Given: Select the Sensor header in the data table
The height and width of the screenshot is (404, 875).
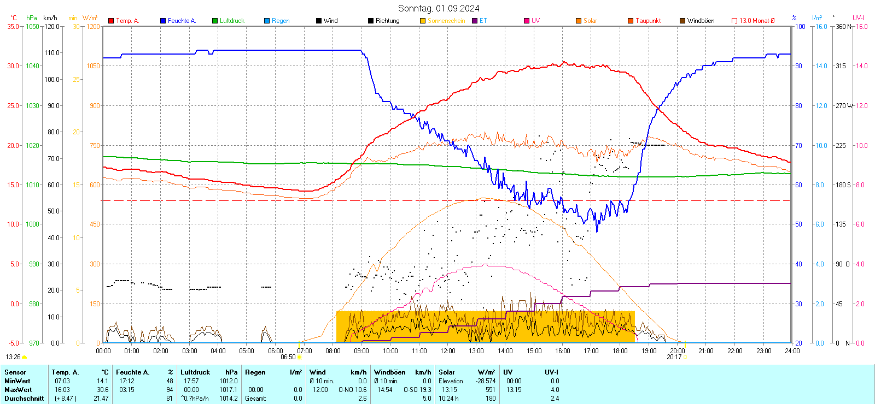Looking at the screenshot, I should click(15, 372).
